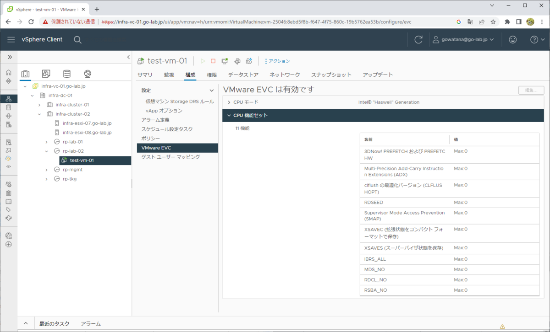Image resolution: width=550 pixels, height=332 pixels.
Task: Expand the infra-cluster-01 node
Action: (x=39, y=105)
